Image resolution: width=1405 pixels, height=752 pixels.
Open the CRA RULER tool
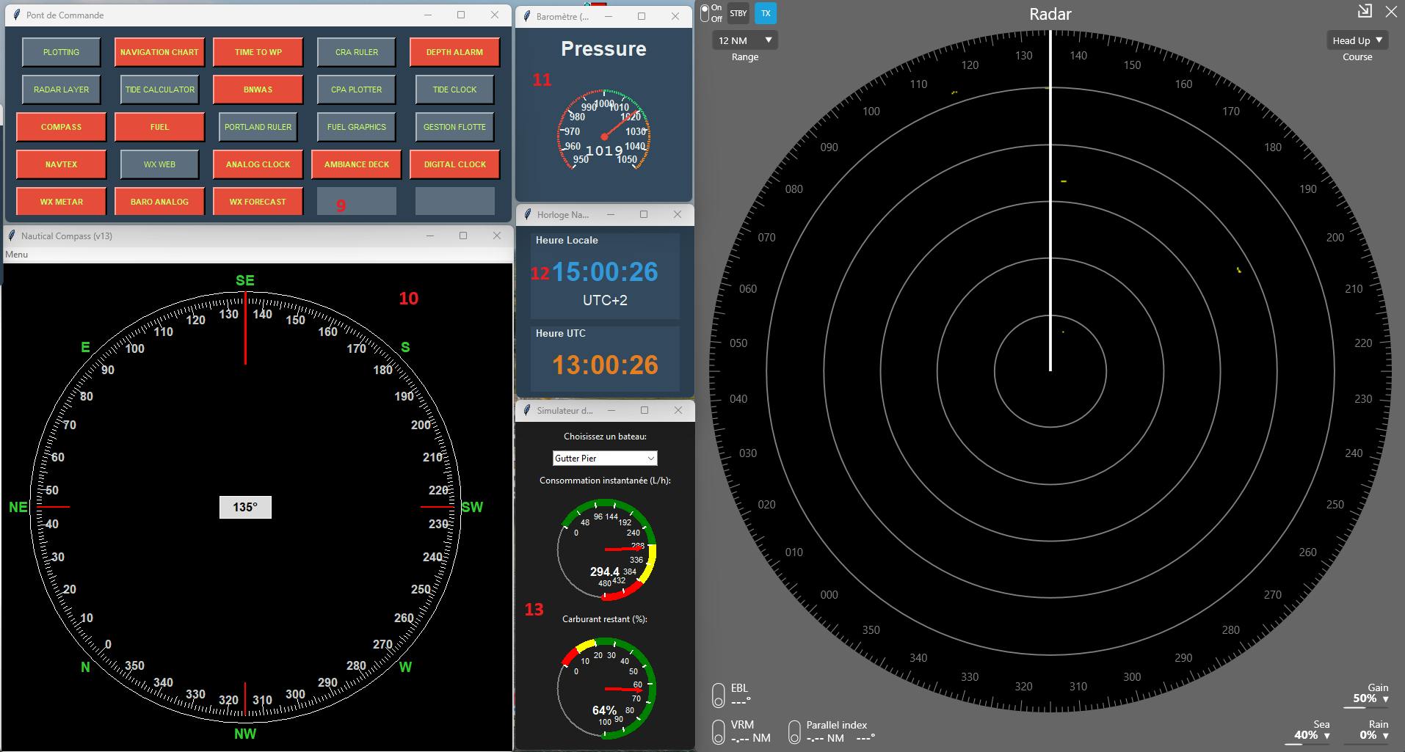pyautogui.click(x=356, y=52)
